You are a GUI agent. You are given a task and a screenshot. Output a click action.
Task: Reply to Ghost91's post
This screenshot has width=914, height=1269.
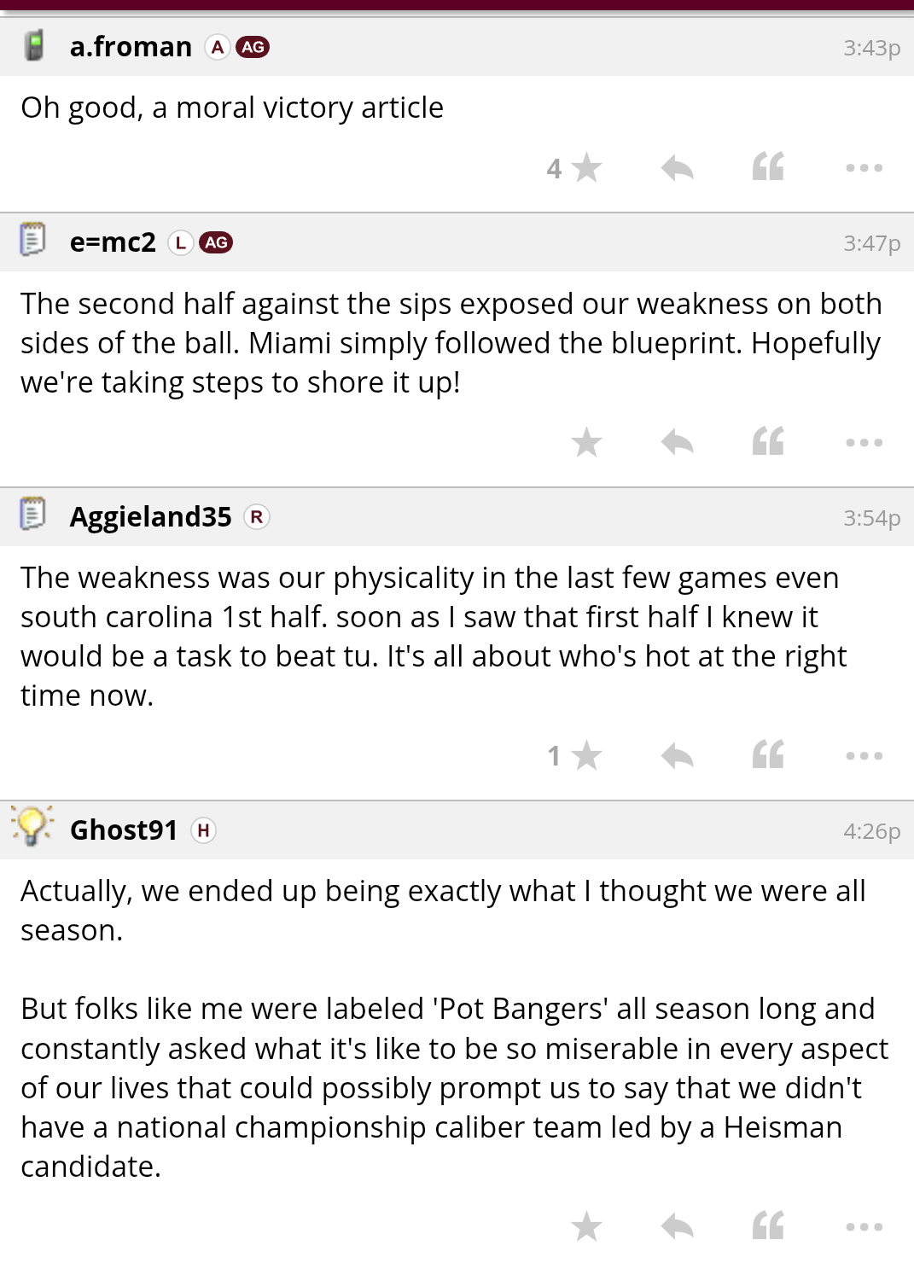(x=678, y=1226)
